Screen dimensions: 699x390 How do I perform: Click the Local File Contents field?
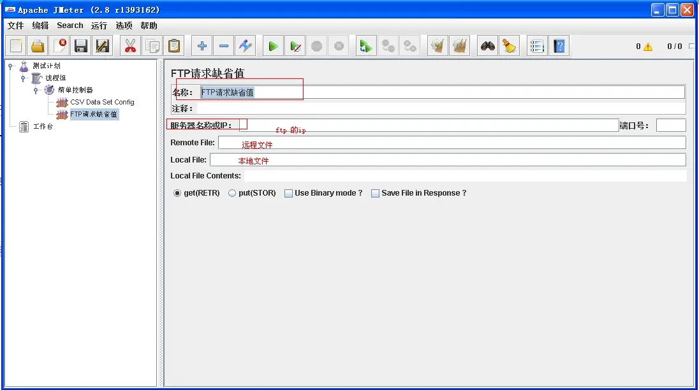[465, 176]
